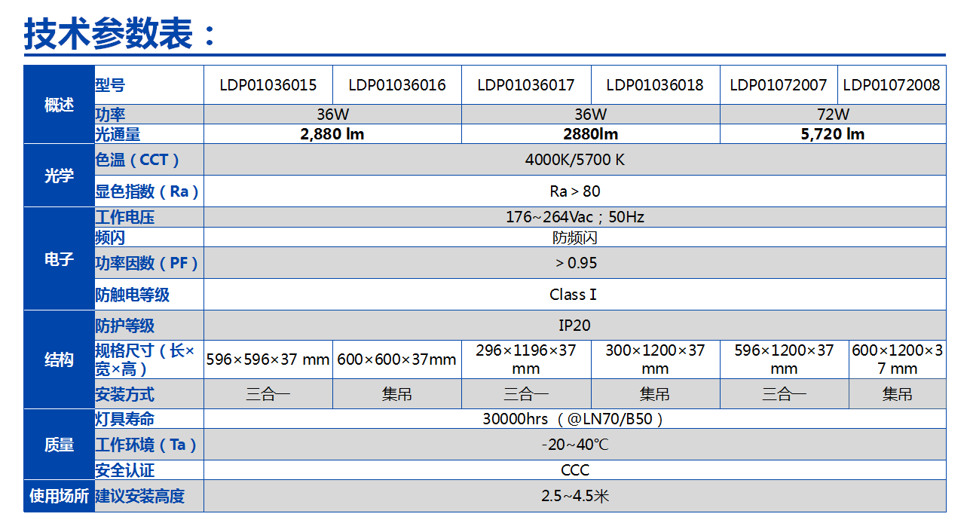Image resolution: width=970 pixels, height=526 pixels.
Task: Select the 光学 category header cell
Action: coord(59,176)
